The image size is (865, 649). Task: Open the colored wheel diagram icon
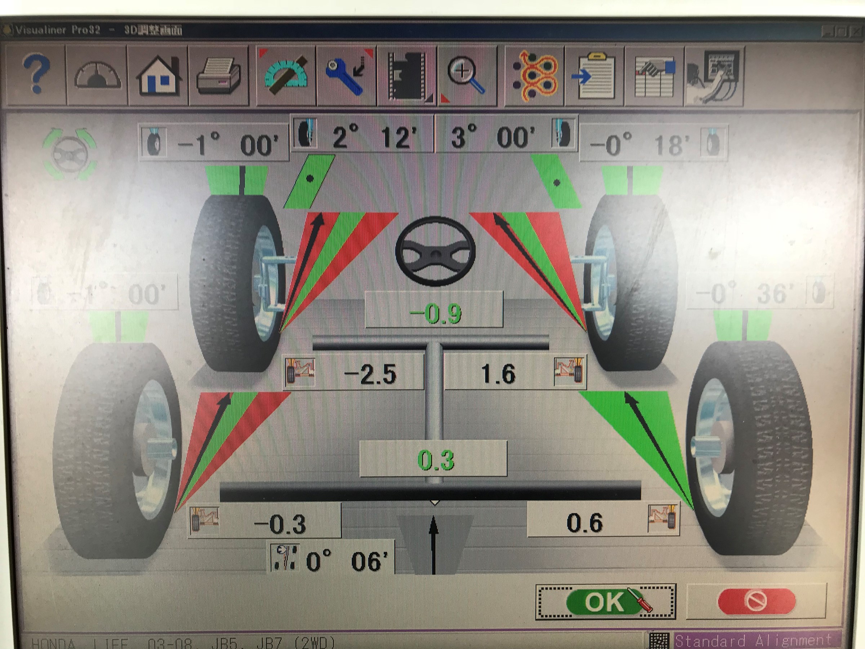534,75
